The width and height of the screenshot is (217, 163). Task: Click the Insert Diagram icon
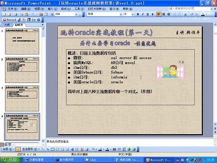(77, 149)
